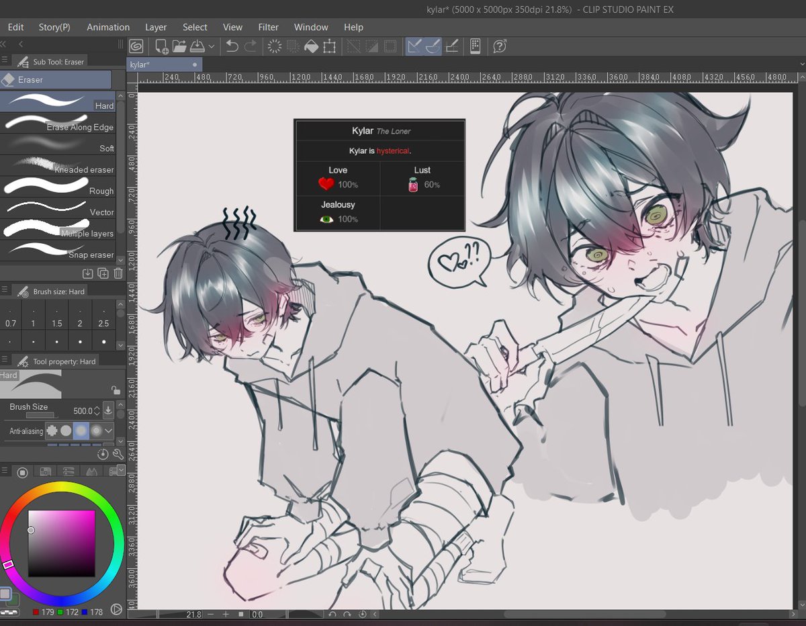
Task: Save the document with Save icon
Action: point(197,46)
